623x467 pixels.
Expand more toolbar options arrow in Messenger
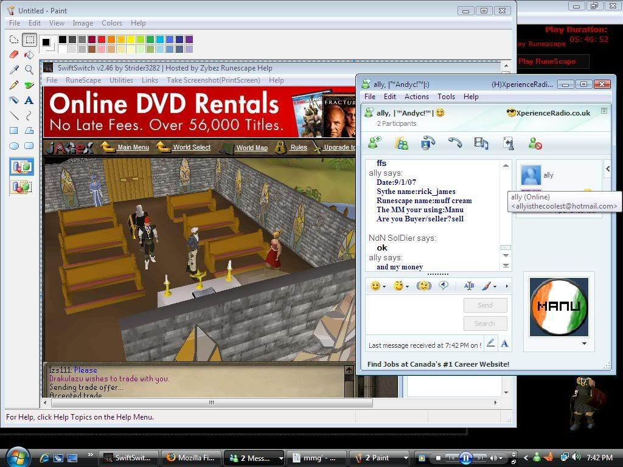tap(507, 286)
